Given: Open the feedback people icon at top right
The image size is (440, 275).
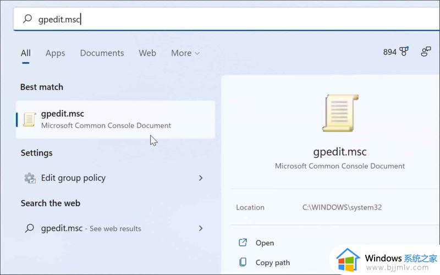Looking at the screenshot, I should point(426,51).
